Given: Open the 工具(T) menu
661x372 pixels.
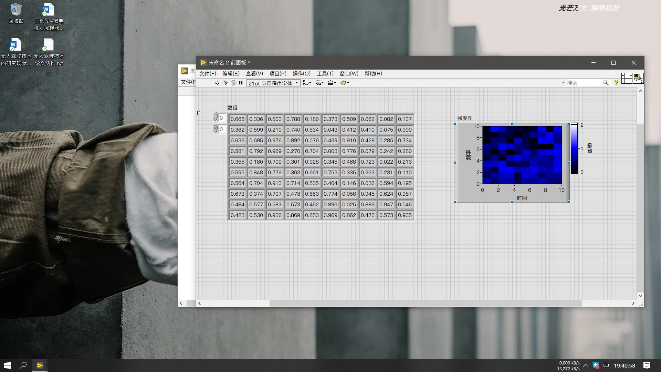Looking at the screenshot, I should click(x=325, y=73).
